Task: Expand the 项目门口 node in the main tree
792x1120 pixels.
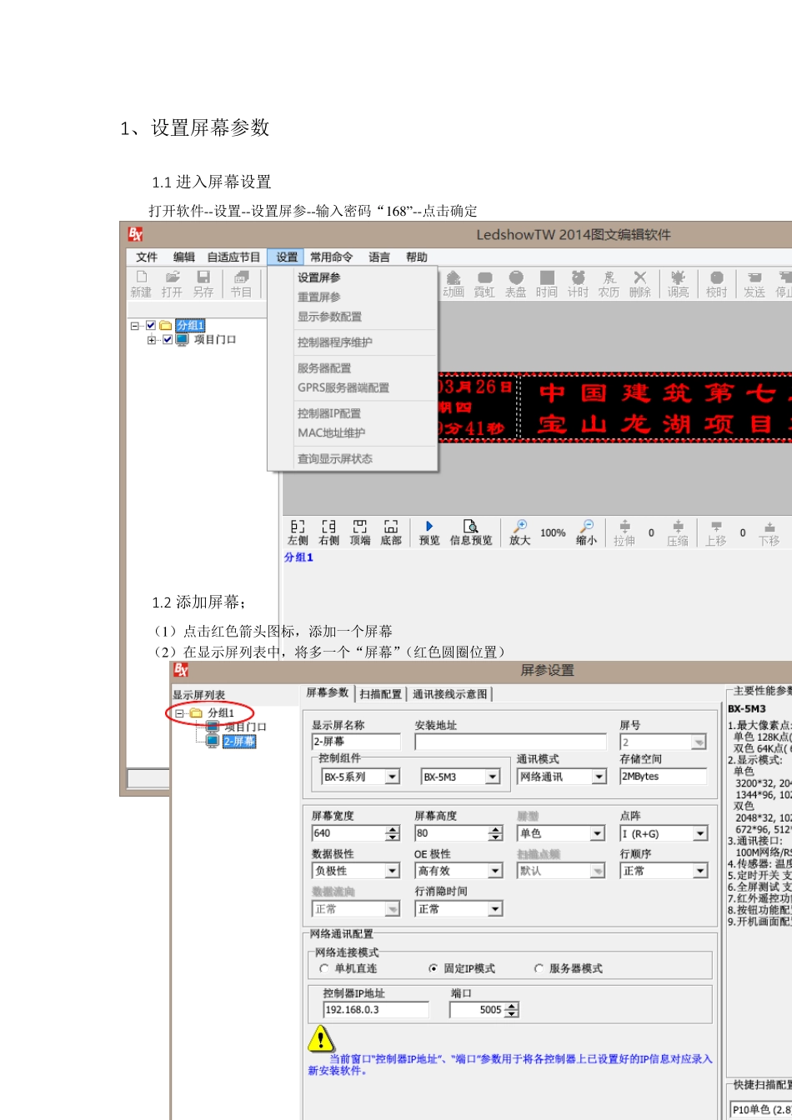Action: click(151, 339)
